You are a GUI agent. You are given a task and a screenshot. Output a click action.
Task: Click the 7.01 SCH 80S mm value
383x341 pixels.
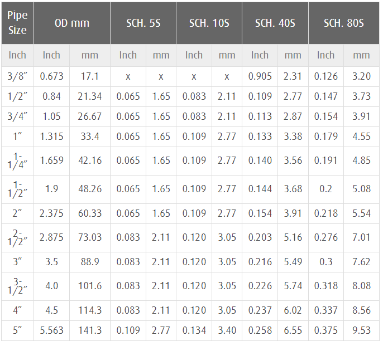(x=362, y=237)
